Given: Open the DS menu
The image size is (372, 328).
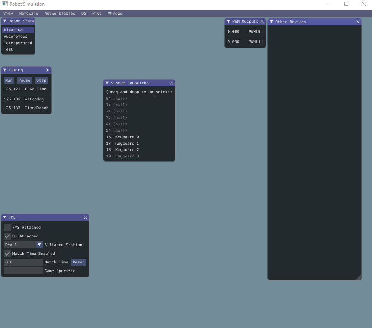Looking at the screenshot, I should (84, 13).
